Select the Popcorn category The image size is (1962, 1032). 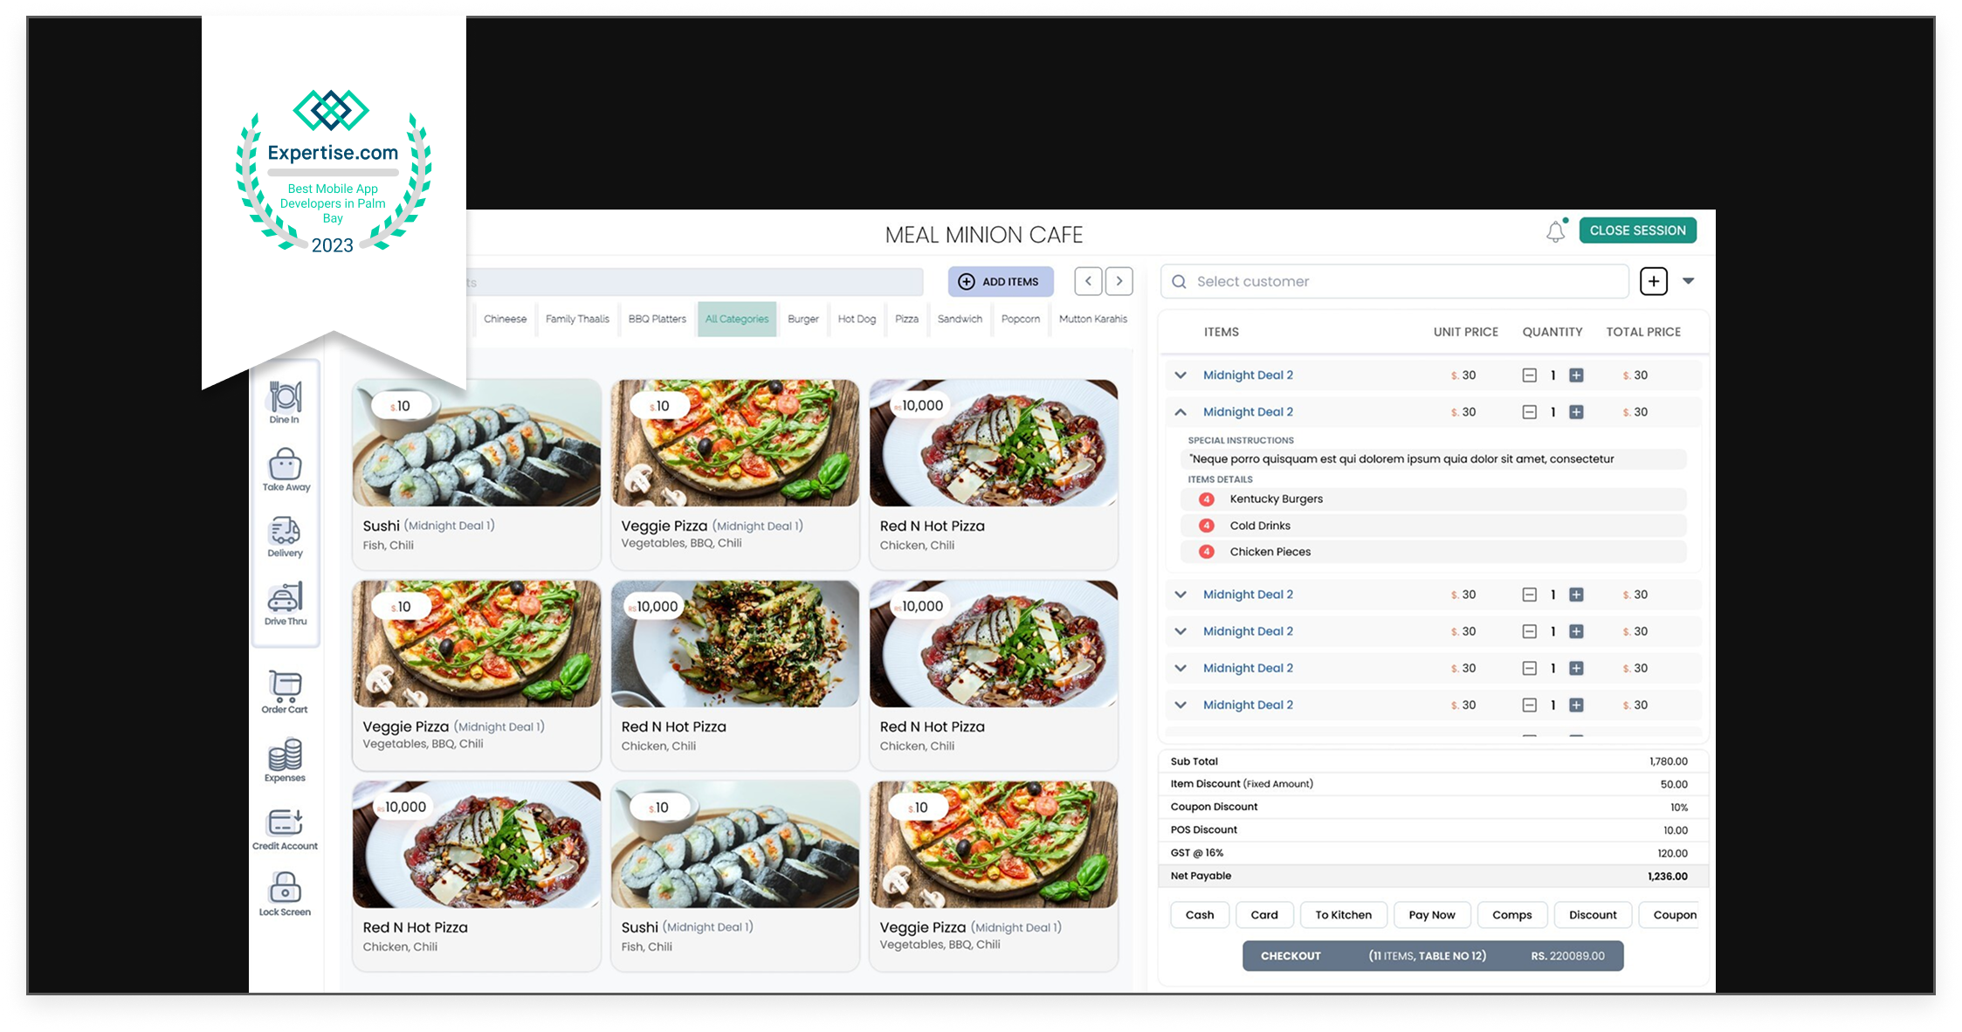pos(1021,320)
